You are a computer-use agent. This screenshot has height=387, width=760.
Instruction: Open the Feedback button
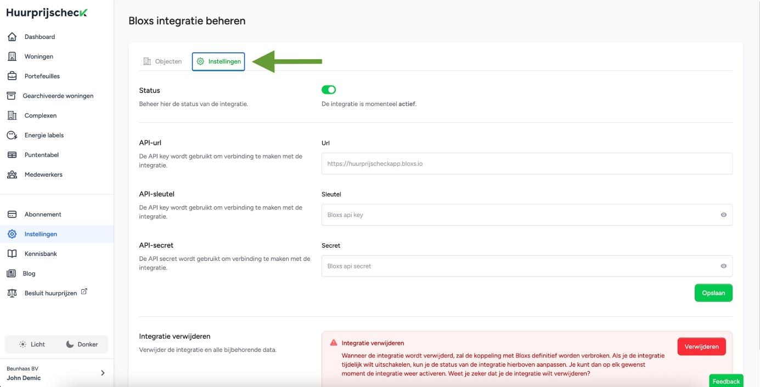pyautogui.click(x=726, y=381)
